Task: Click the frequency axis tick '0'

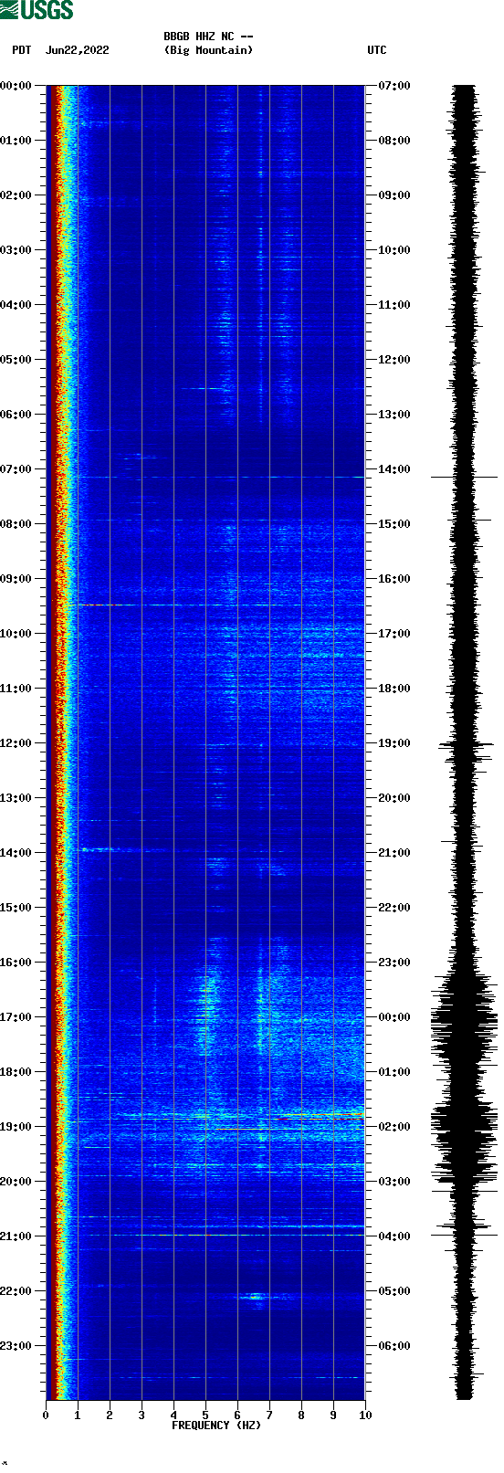Action: 46,1415
